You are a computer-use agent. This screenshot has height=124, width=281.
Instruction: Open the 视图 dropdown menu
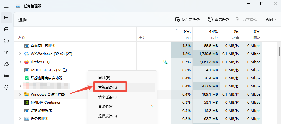point(271,20)
